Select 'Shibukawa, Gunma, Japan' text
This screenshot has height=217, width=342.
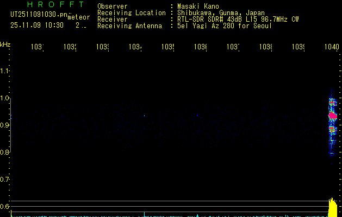[x=221, y=13]
